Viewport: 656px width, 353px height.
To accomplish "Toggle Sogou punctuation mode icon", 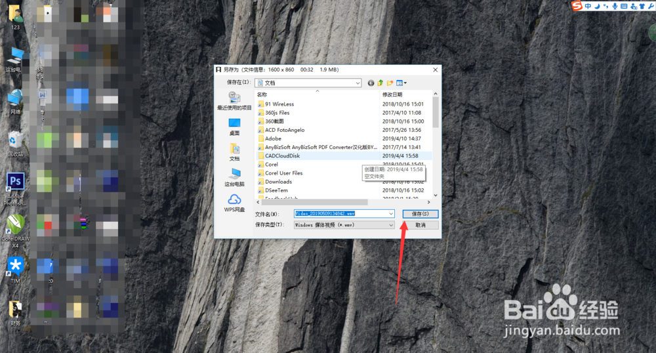I will click(x=605, y=7).
